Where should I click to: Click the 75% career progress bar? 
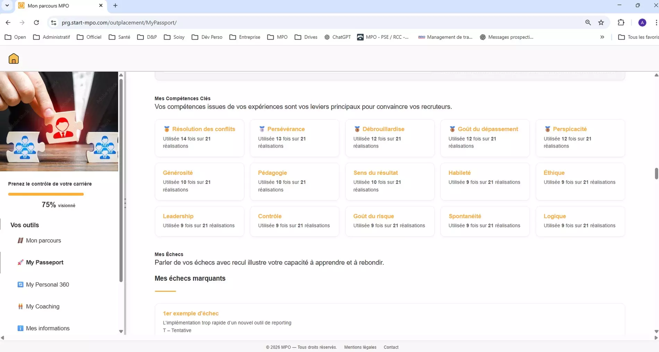click(45, 194)
